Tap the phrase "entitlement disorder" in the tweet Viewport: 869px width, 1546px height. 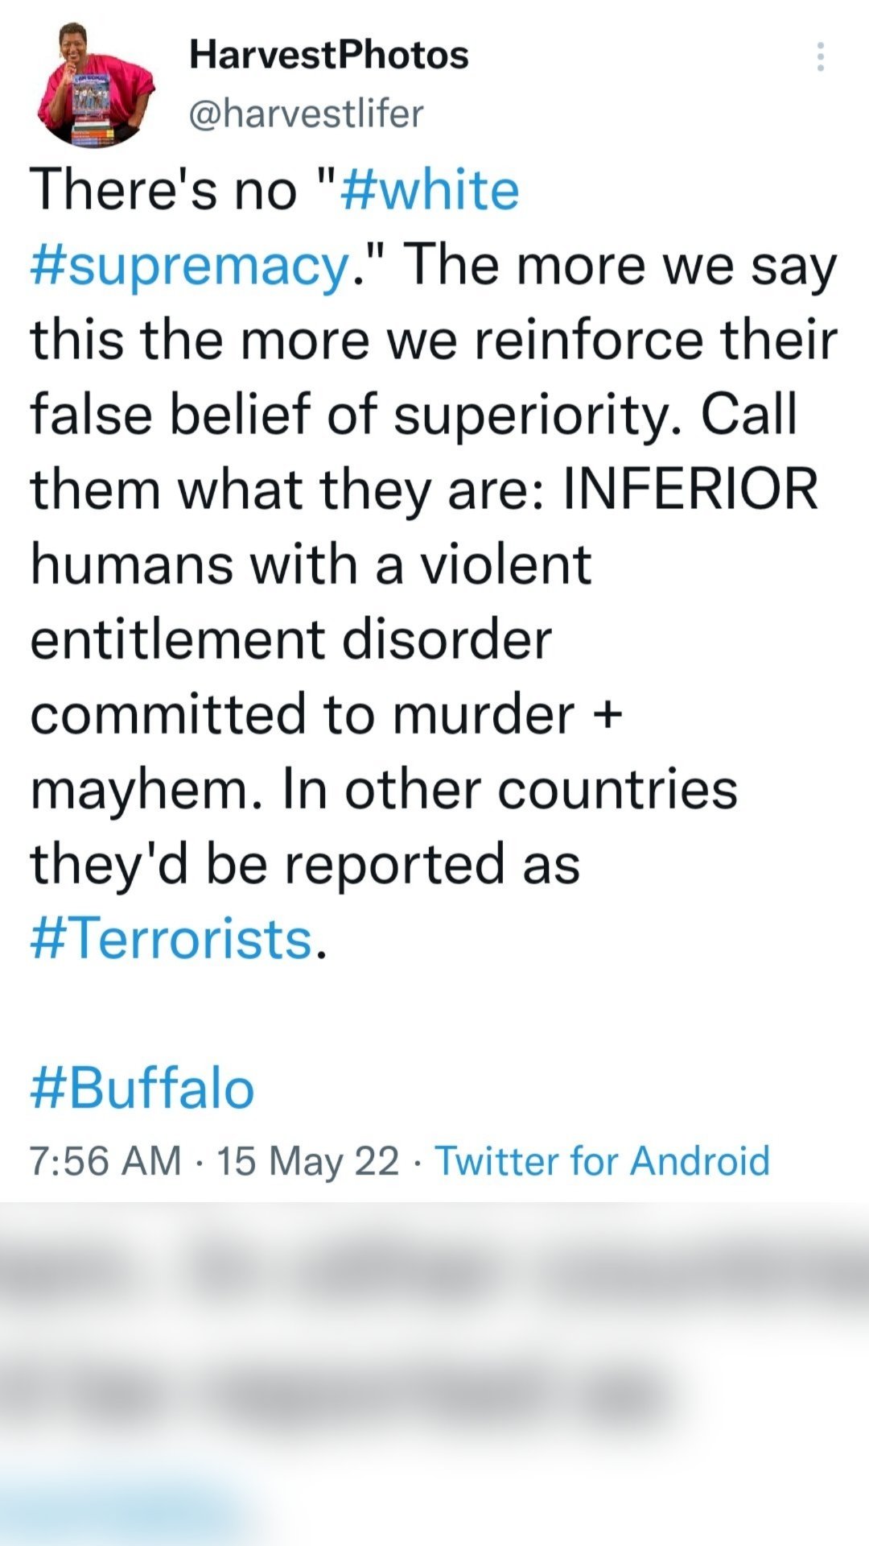tap(290, 639)
